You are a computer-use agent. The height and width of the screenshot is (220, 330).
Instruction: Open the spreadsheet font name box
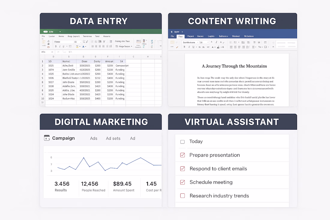coord(63,42)
